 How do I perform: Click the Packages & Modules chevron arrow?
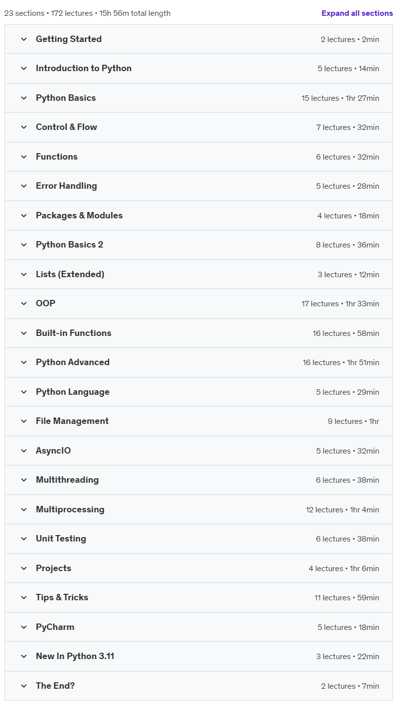[x=24, y=215]
